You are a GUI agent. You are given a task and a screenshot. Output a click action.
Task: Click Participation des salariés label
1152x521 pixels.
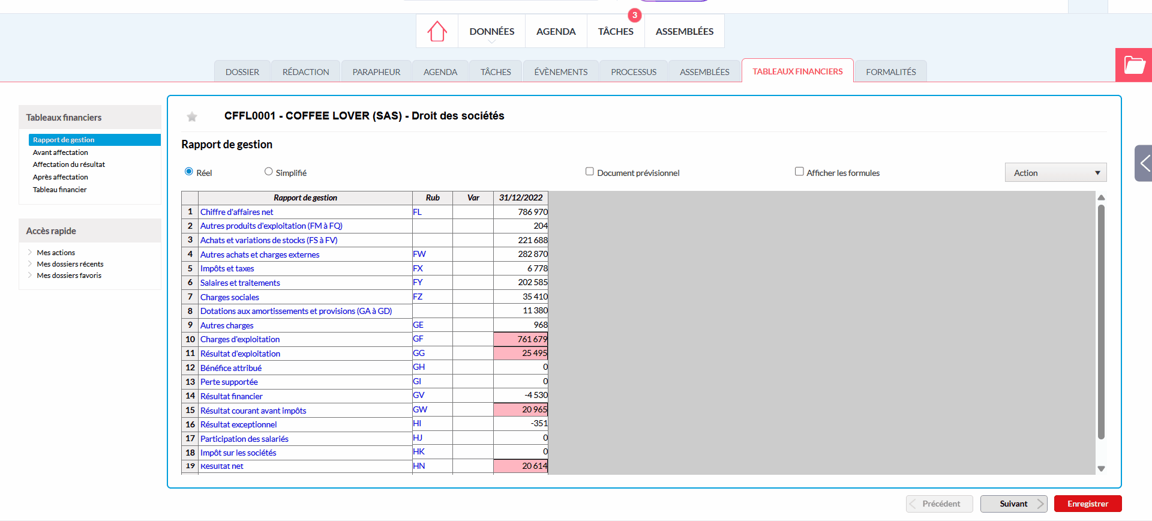[244, 439]
